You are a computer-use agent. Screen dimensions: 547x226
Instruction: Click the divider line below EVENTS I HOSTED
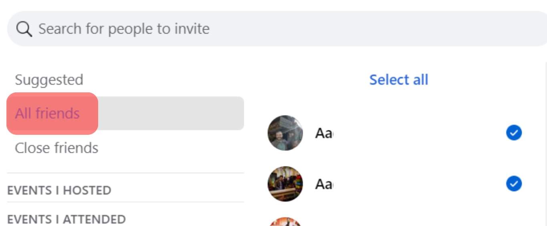[125, 202]
